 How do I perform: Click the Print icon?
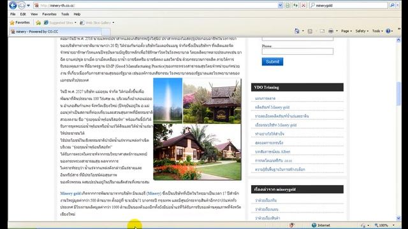pyautogui.click(x=331, y=31)
